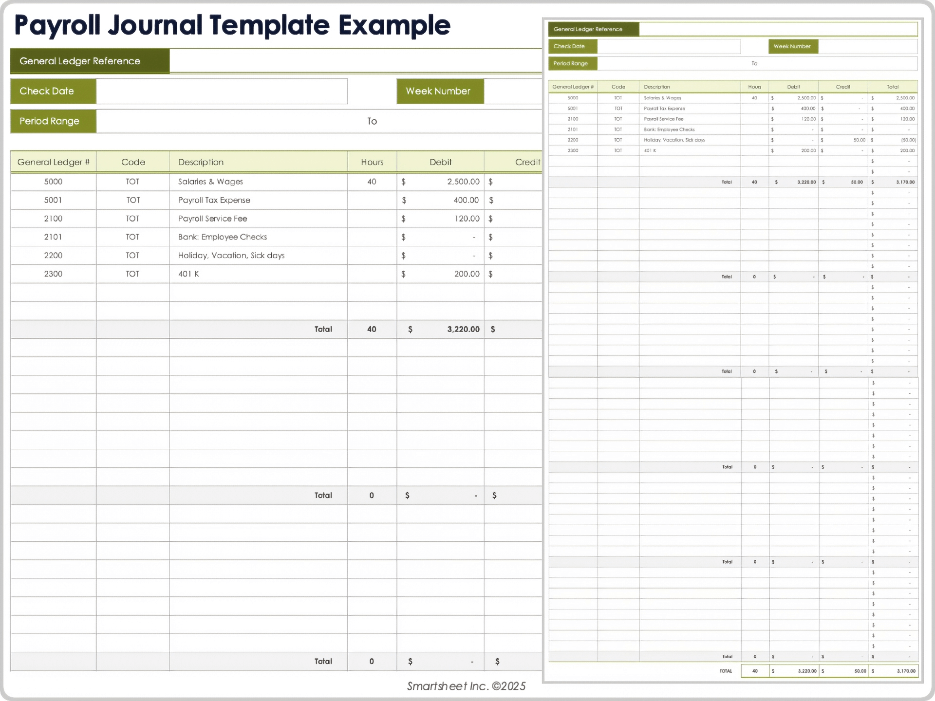Click the Bank: Employee Checks cell
Viewport: 935px width, 701px height.
[x=222, y=237]
